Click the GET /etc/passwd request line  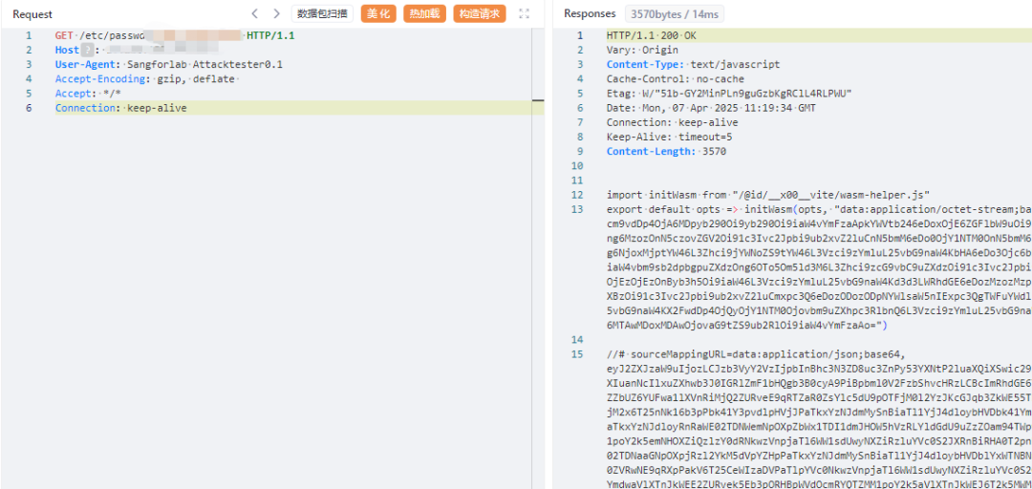pos(175,35)
